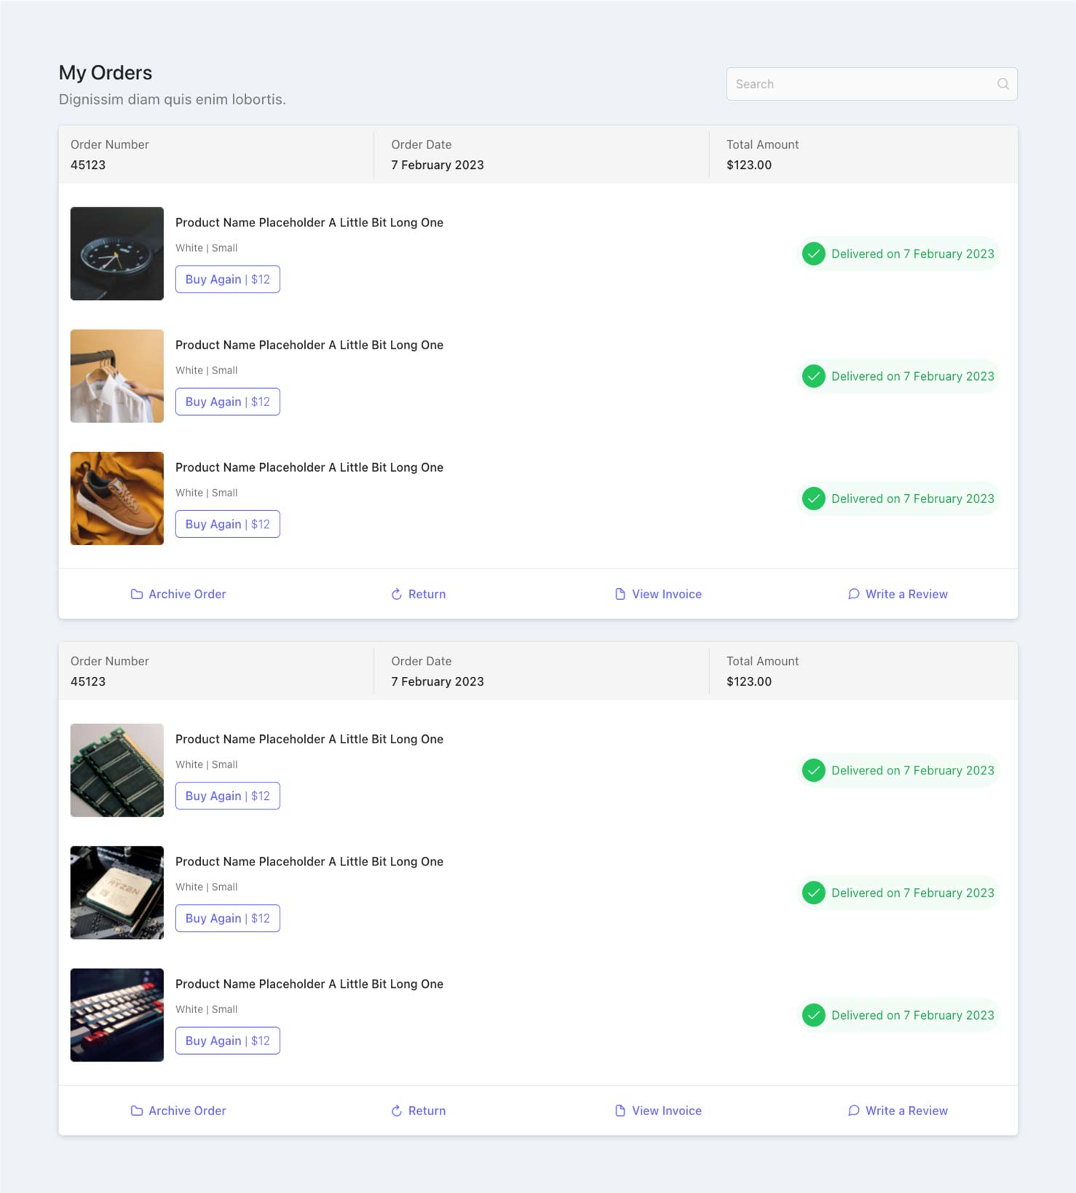Buy the keyboard again for $12
This screenshot has height=1193, width=1076.
point(228,1040)
